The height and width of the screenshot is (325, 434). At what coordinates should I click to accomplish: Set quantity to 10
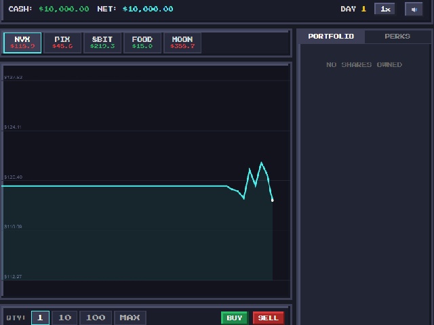(65, 318)
